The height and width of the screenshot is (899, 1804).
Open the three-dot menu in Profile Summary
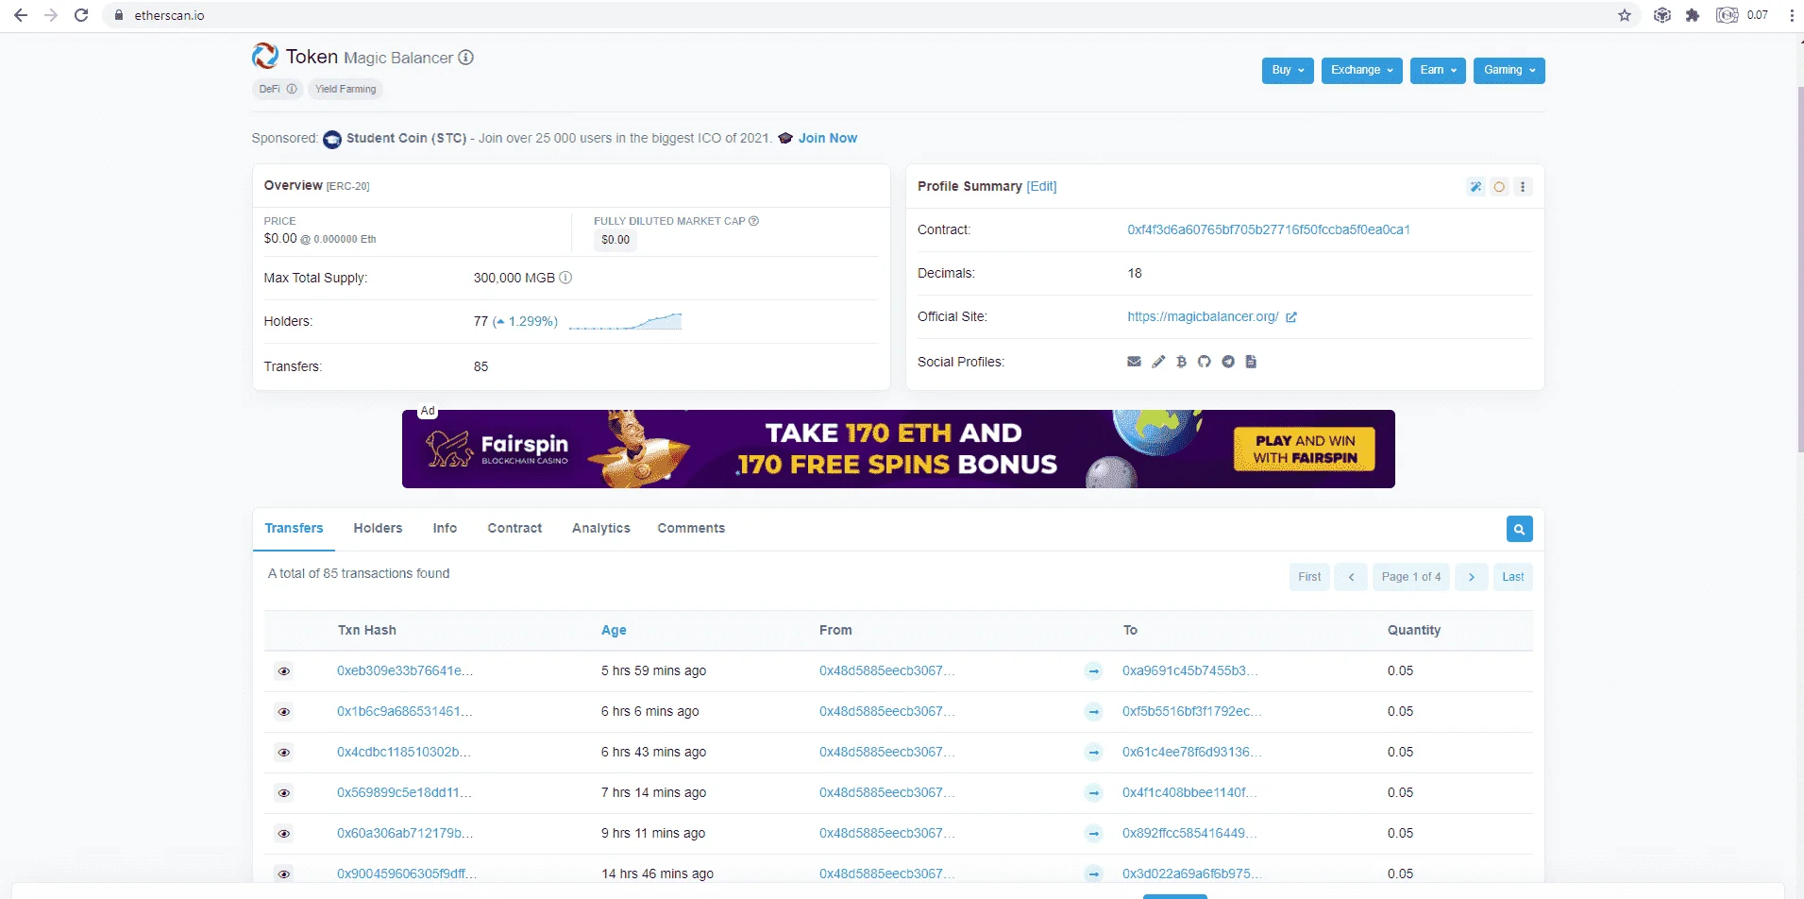coord(1523,187)
